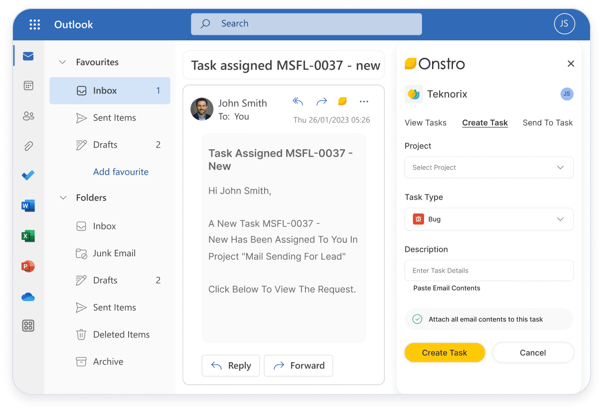Click the yellow Create Task button
The width and height of the screenshot is (603, 411).
point(445,352)
